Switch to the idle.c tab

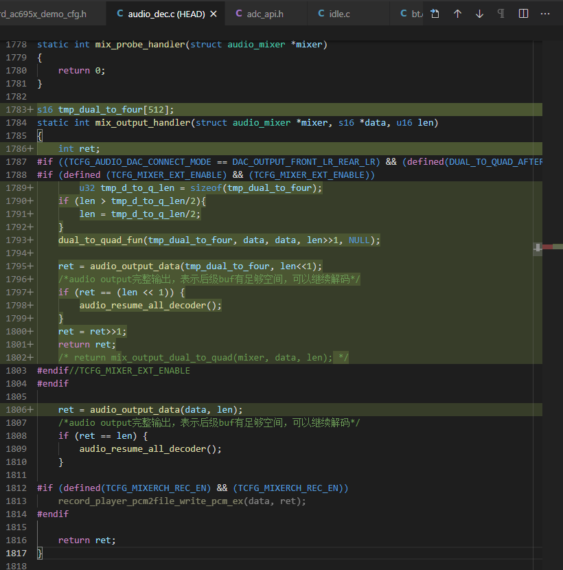point(348,14)
